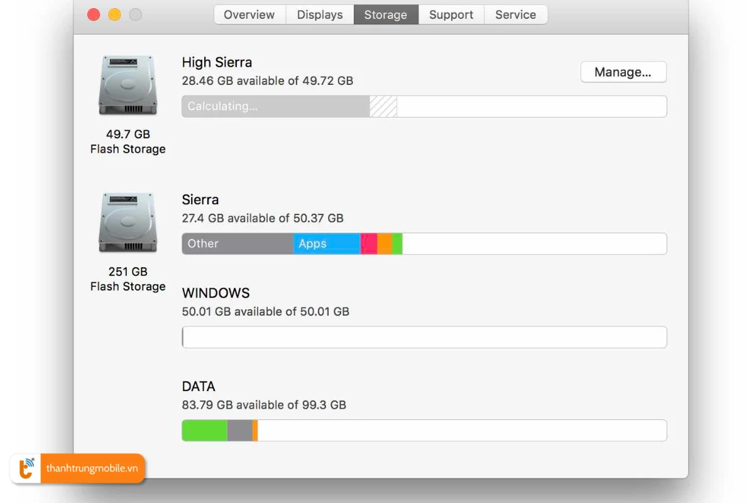Click the hatched segment in the High Sierra bar

(x=383, y=106)
